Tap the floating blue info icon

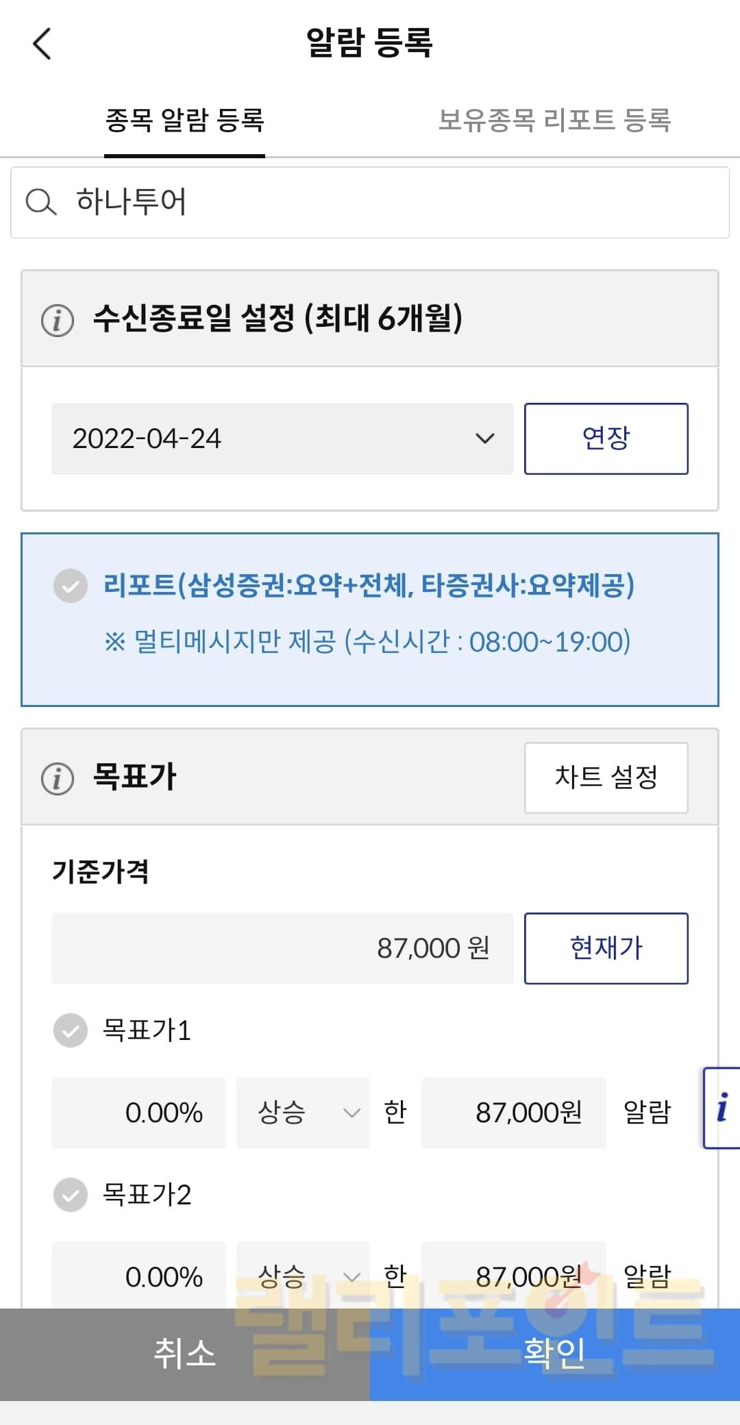(722, 1108)
